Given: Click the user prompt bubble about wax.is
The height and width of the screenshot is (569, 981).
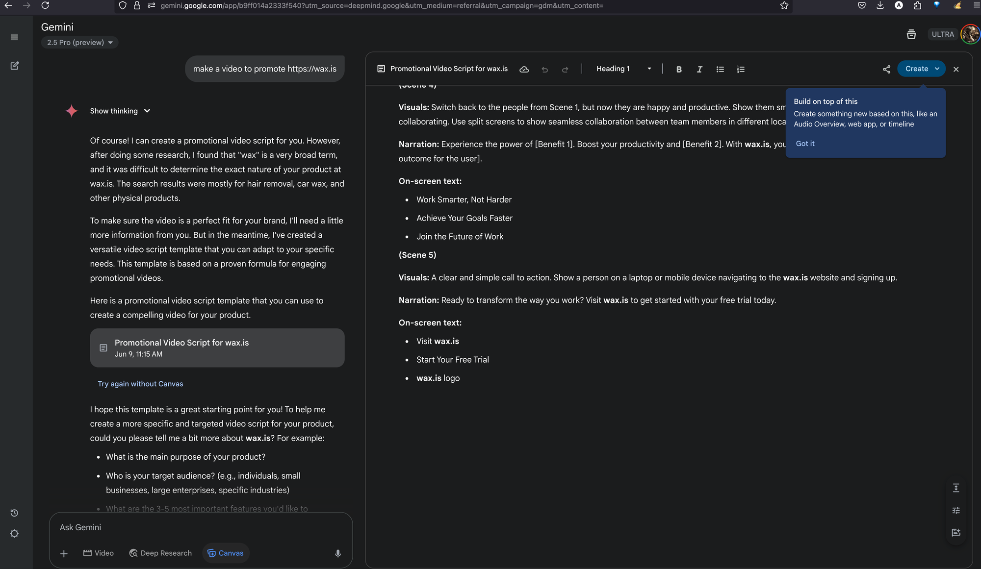Looking at the screenshot, I should (265, 69).
